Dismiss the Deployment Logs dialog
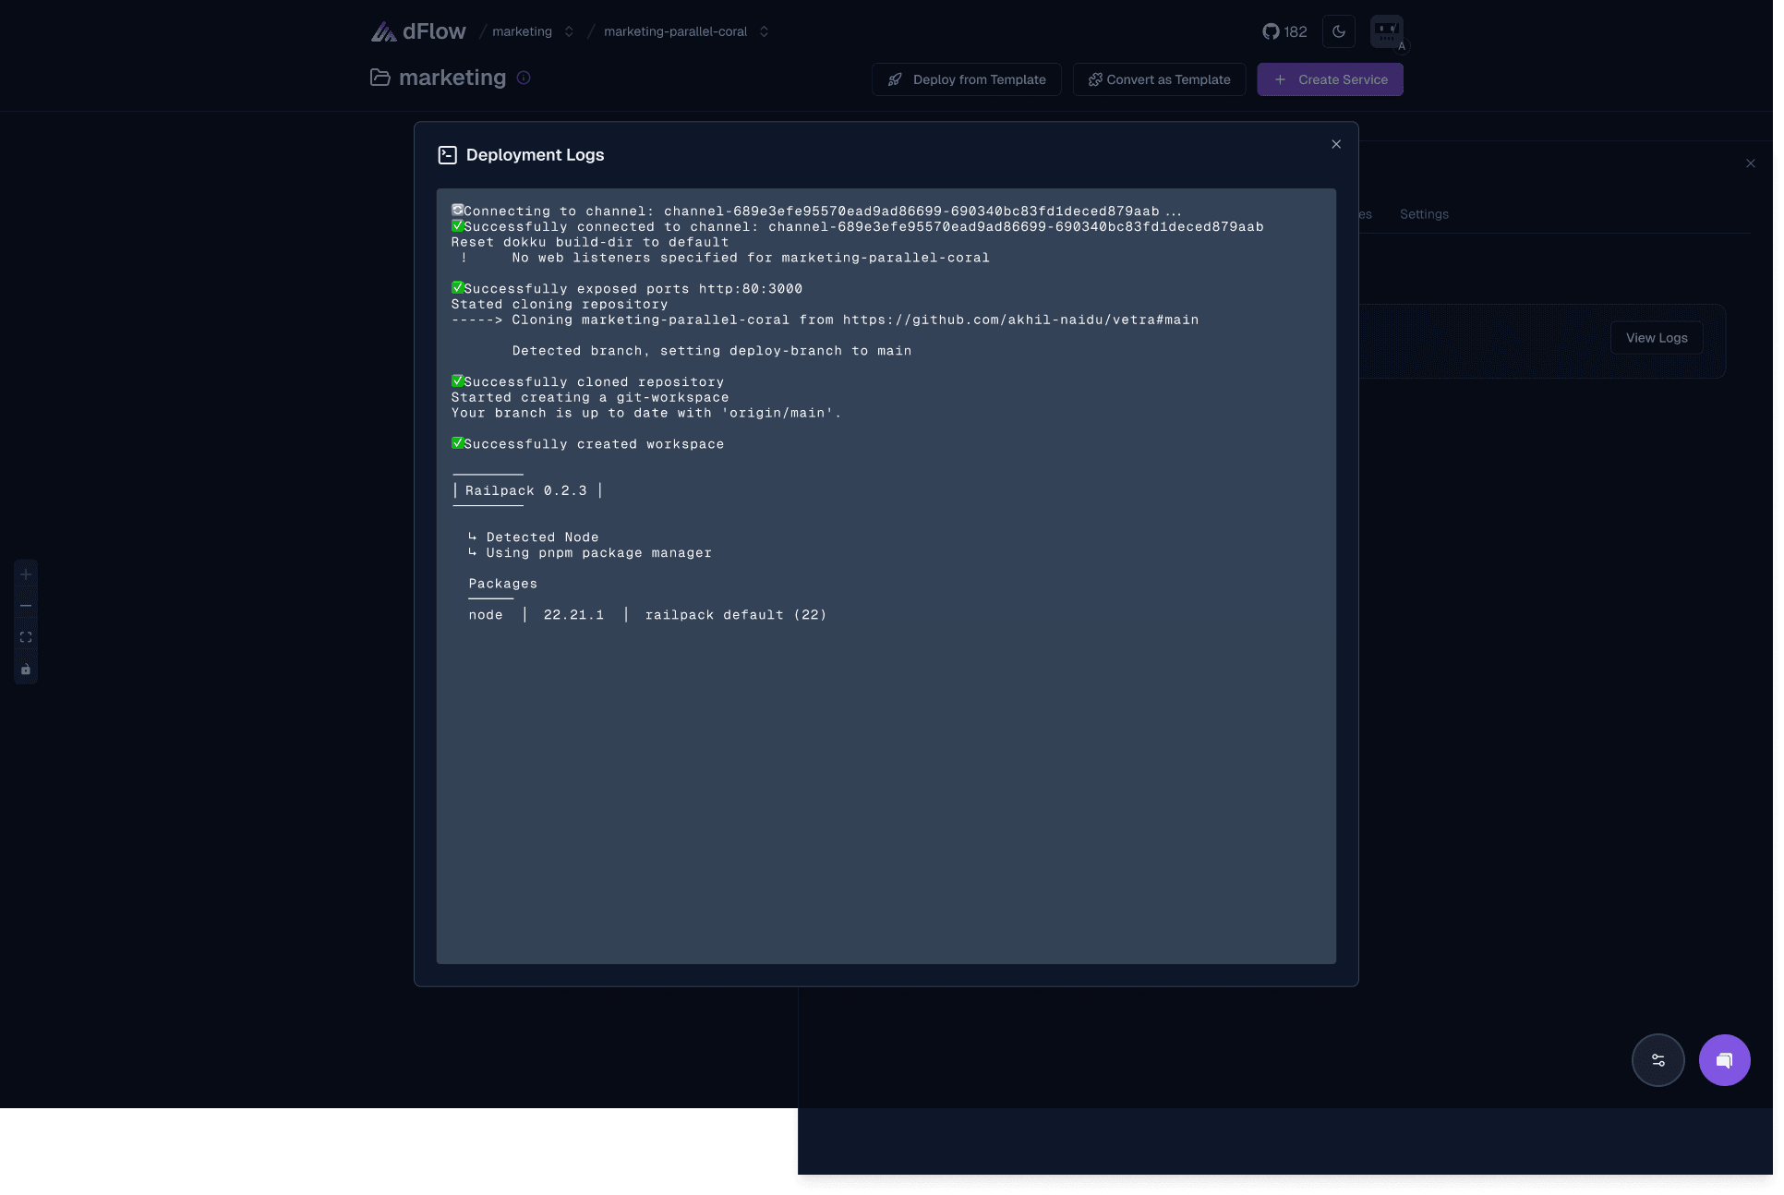Viewport: 1784px width, 1195px height. click(x=1336, y=144)
